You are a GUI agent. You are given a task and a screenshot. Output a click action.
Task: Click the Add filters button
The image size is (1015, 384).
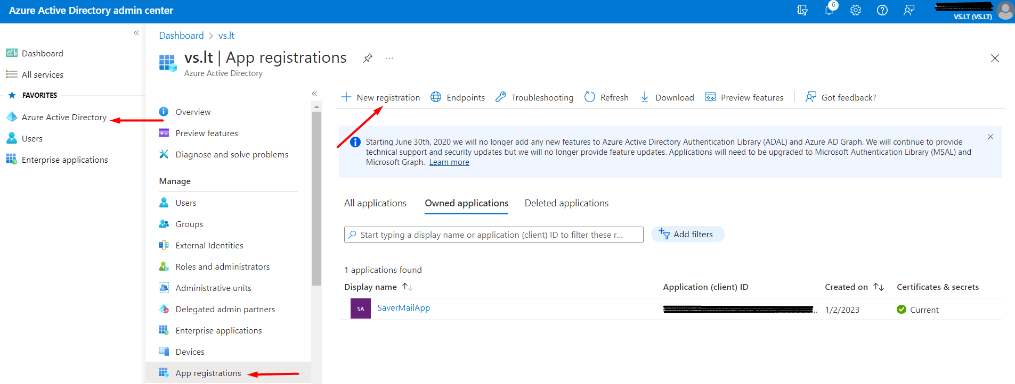(688, 234)
